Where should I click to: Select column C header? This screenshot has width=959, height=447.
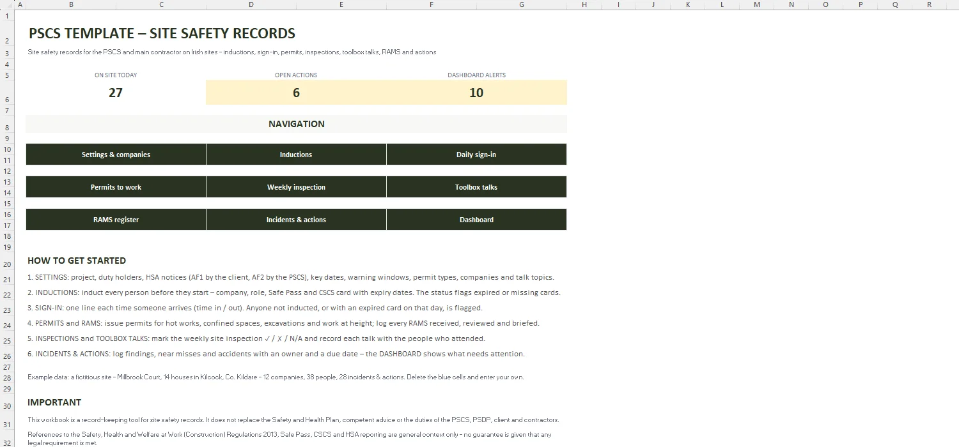[161, 4]
